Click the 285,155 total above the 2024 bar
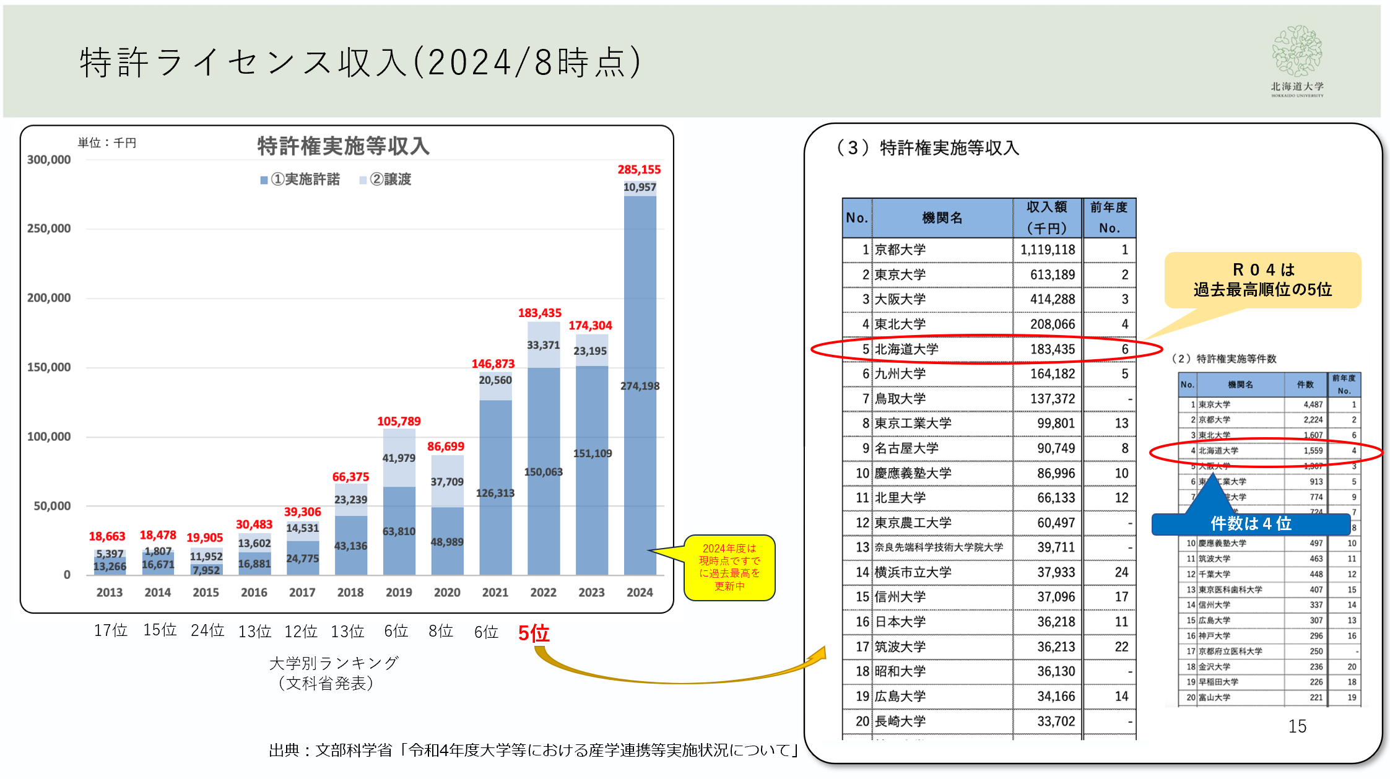The height and width of the screenshot is (779, 1390). click(639, 170)
